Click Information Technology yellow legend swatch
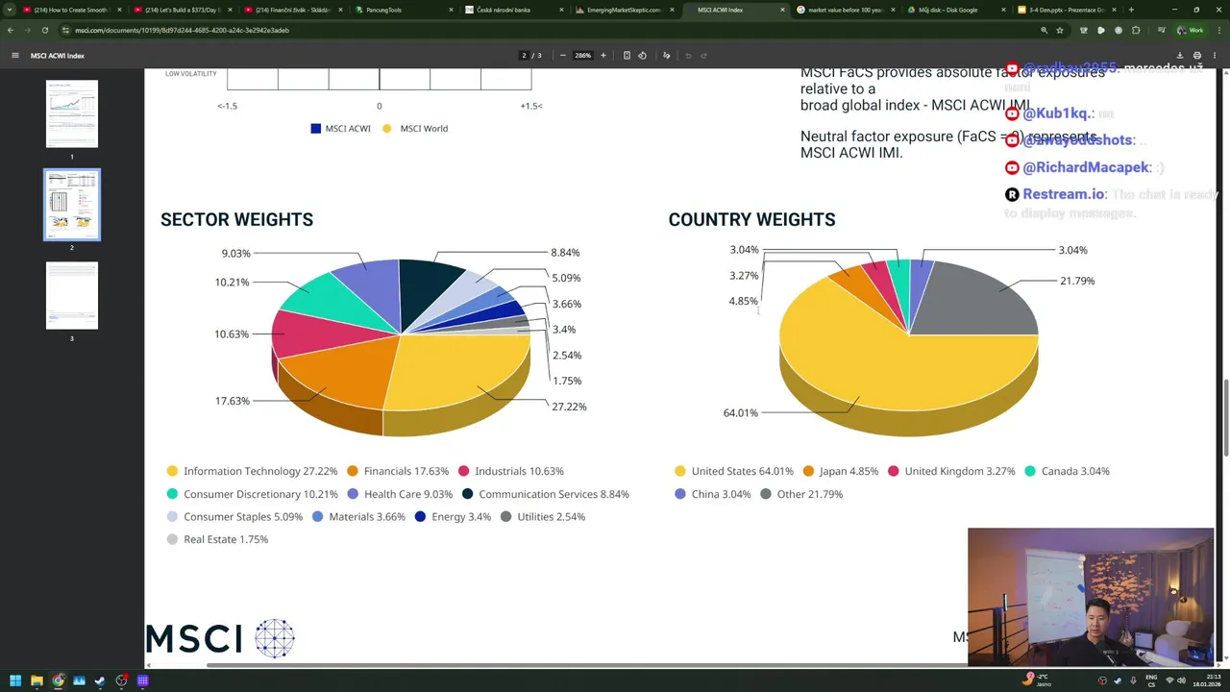 [172, 471]
